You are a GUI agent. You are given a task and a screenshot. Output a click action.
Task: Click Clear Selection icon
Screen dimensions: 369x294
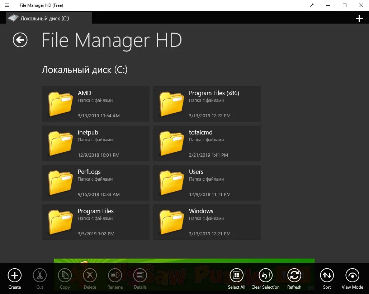tap(265, 275)
